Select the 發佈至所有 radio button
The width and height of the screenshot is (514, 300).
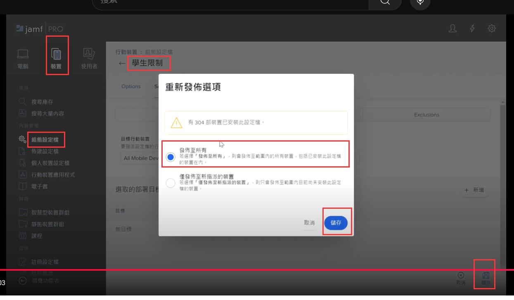(x=171, y=157)
